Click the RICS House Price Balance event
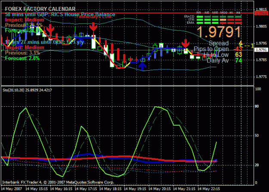 coord(60,14)
